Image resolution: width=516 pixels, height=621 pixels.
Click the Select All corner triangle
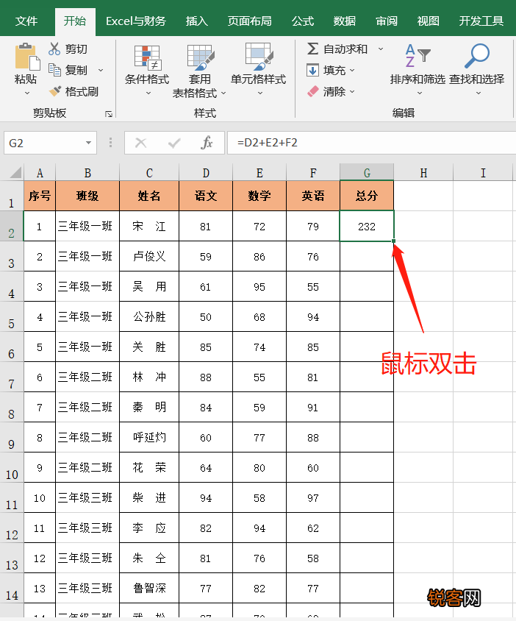(15, 173)
